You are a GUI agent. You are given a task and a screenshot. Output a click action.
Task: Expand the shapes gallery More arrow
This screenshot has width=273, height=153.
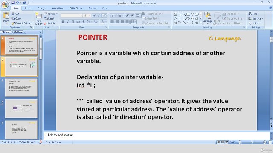[x=200, y=23]
